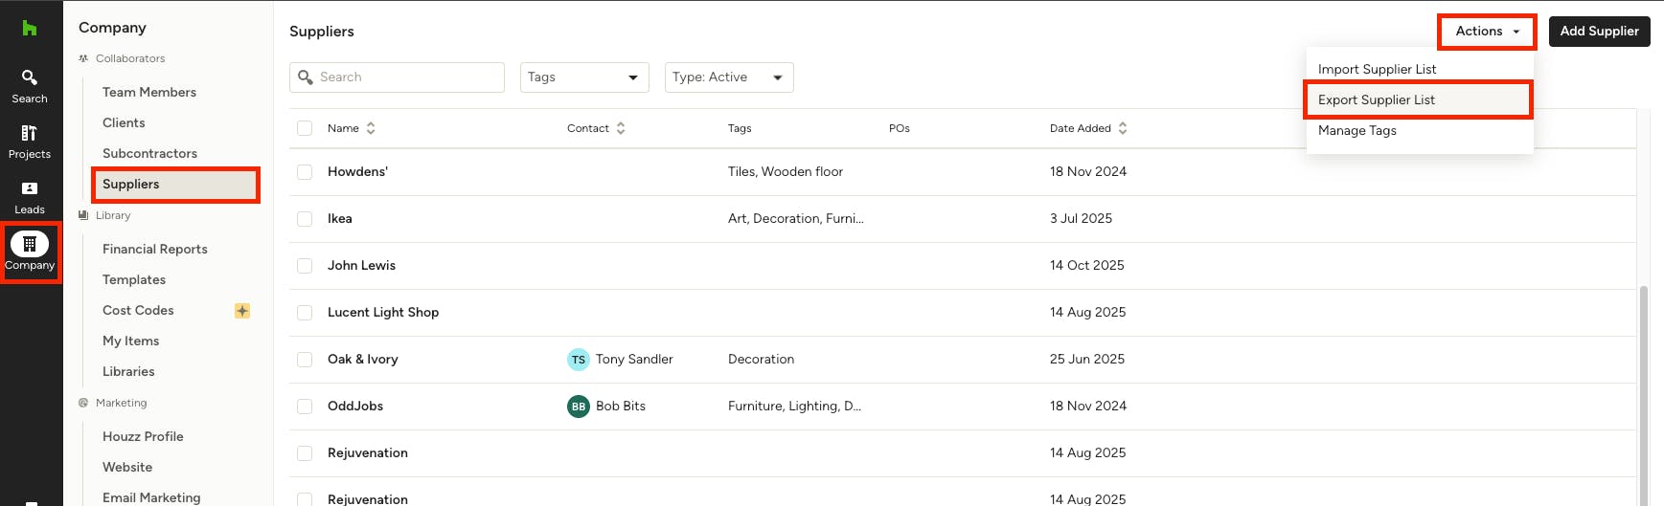The image size is (1664, 506).
Task: Open the Type: Active dropdown
Action: 729,77
